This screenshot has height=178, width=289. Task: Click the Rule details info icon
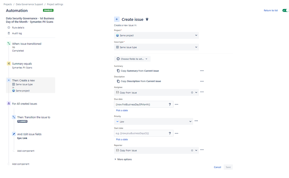(x=9, y=28)
